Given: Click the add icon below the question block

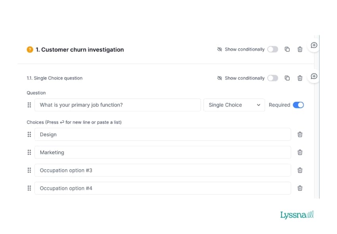Looking at the screenshot, I should point(314,77).
